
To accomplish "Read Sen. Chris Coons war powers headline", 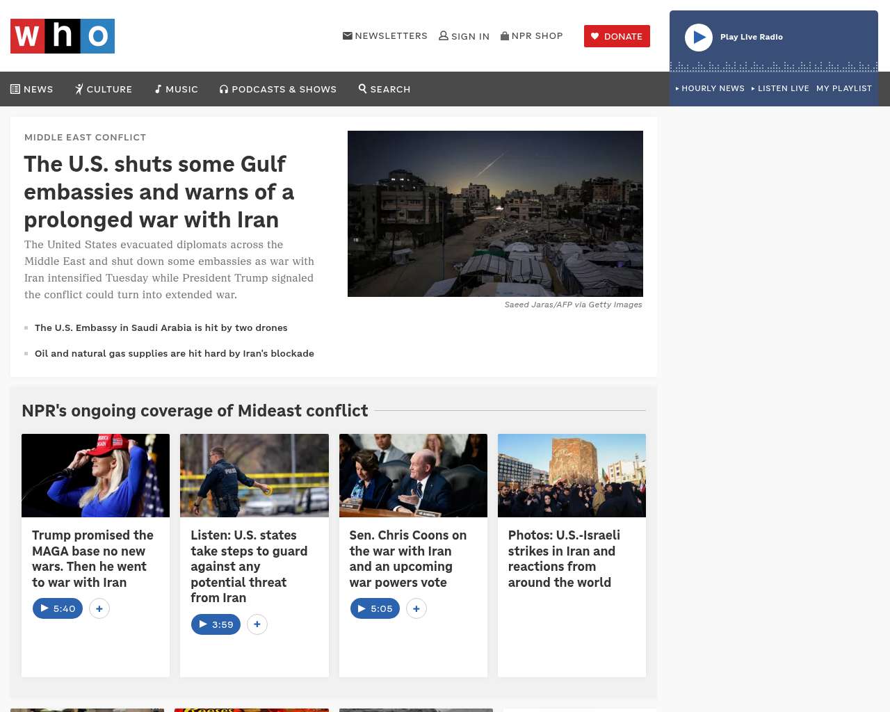I will (408, 558).
